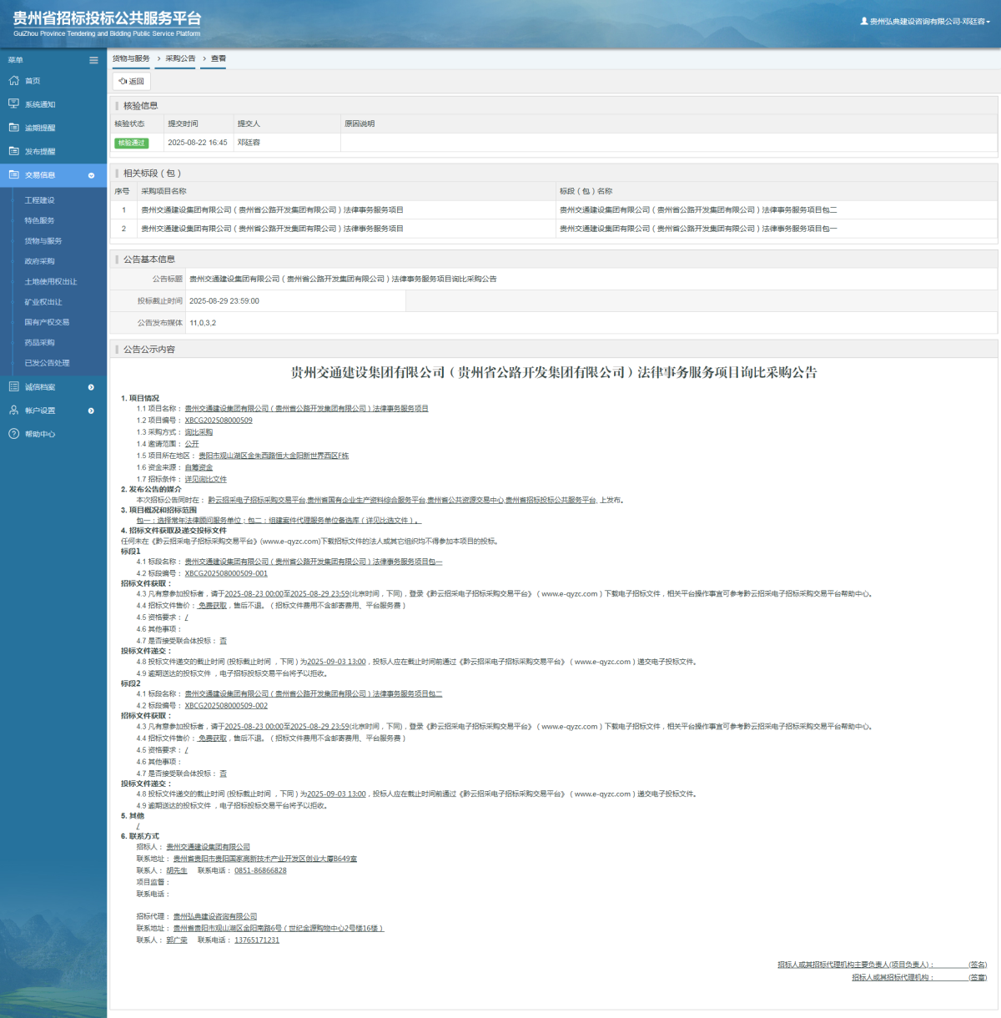Viewport: 1001px width, 1018px height.
Task: Select 工程建设 in the sidebar submenu
Action: pyautogui.click(x=39, y=200)
